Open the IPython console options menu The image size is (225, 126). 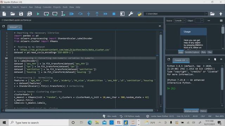(x=221, y=59)
